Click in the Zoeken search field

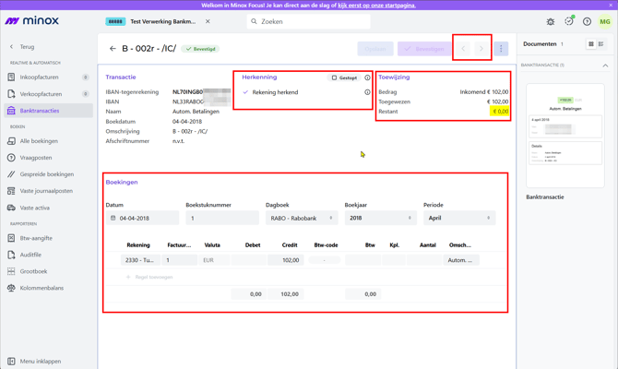pos(309,21)
